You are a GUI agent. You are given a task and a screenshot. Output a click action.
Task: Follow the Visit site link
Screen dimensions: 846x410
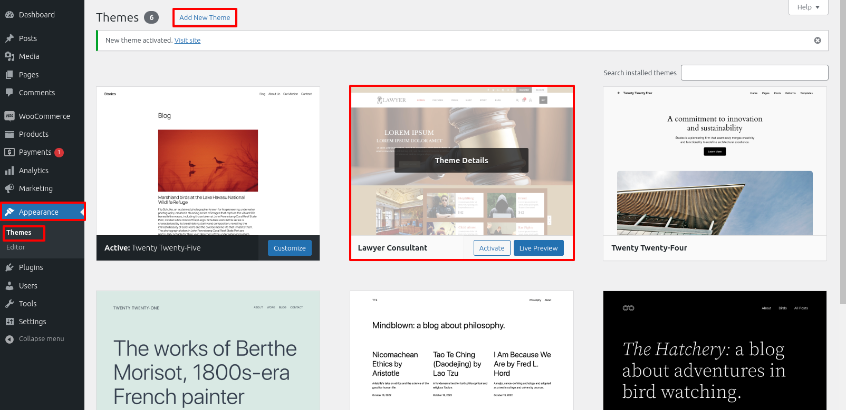(x=187, y=41)
